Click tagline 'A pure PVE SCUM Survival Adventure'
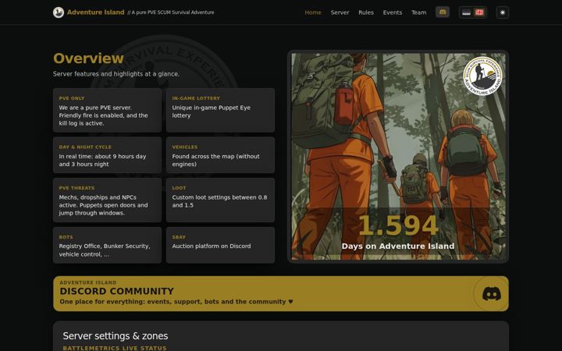 coord(173,12)
